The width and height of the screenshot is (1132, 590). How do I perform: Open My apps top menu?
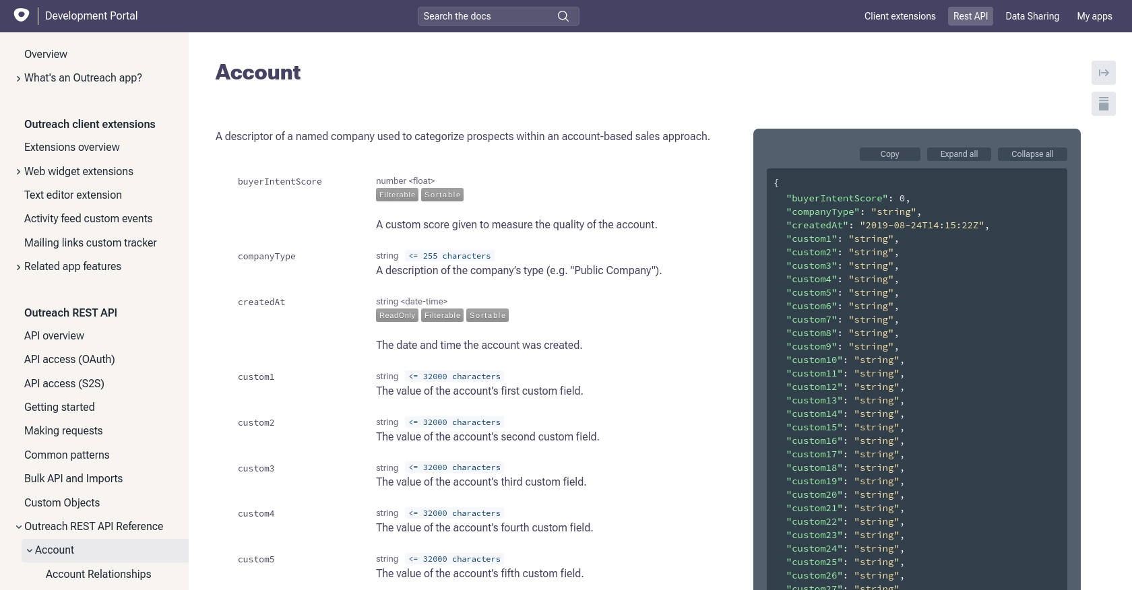click(x=1094, y=16)
